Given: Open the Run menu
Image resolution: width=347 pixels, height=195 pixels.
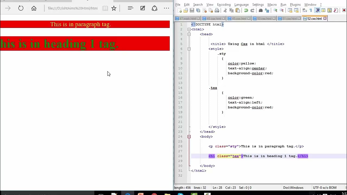Looking at the screenshot, I should click(283, 5).
